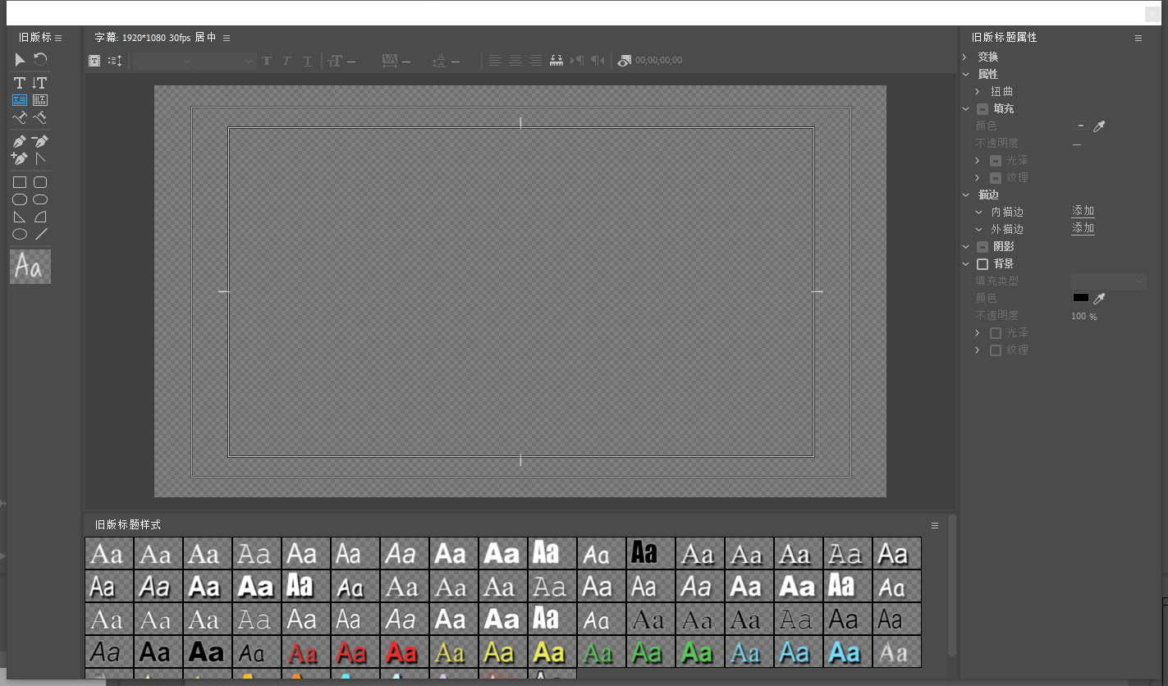Viewport: 1168px width, 686px height.
Task: Toggle 光泽 checkbox under 背景
Action: pyautogui.click(x=996, y=333)
